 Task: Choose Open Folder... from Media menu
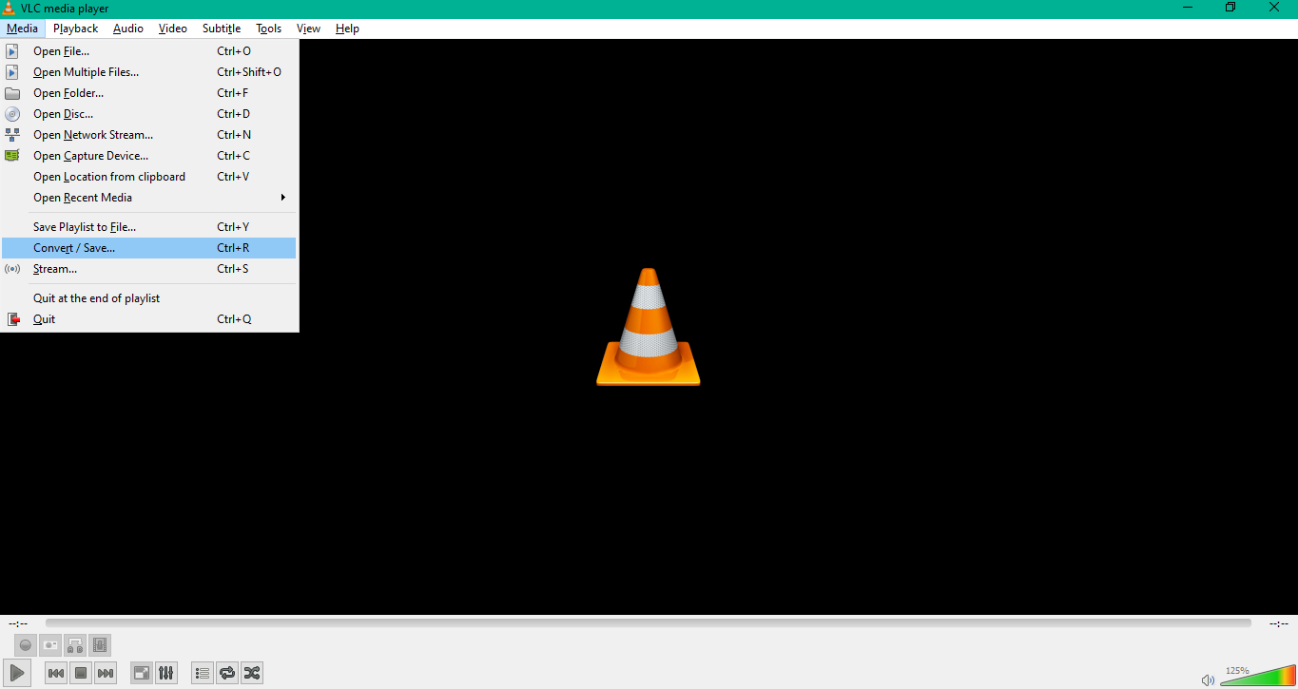tap(149, 93)
